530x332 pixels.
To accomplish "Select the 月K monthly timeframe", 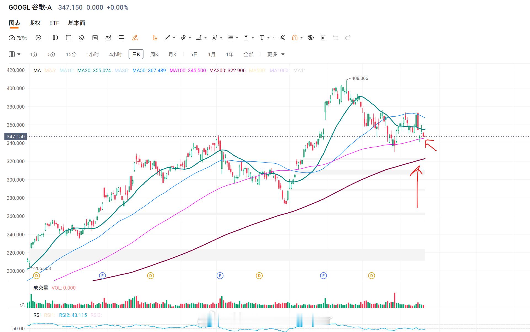I will pyautogui.click(x=172, y=54).
